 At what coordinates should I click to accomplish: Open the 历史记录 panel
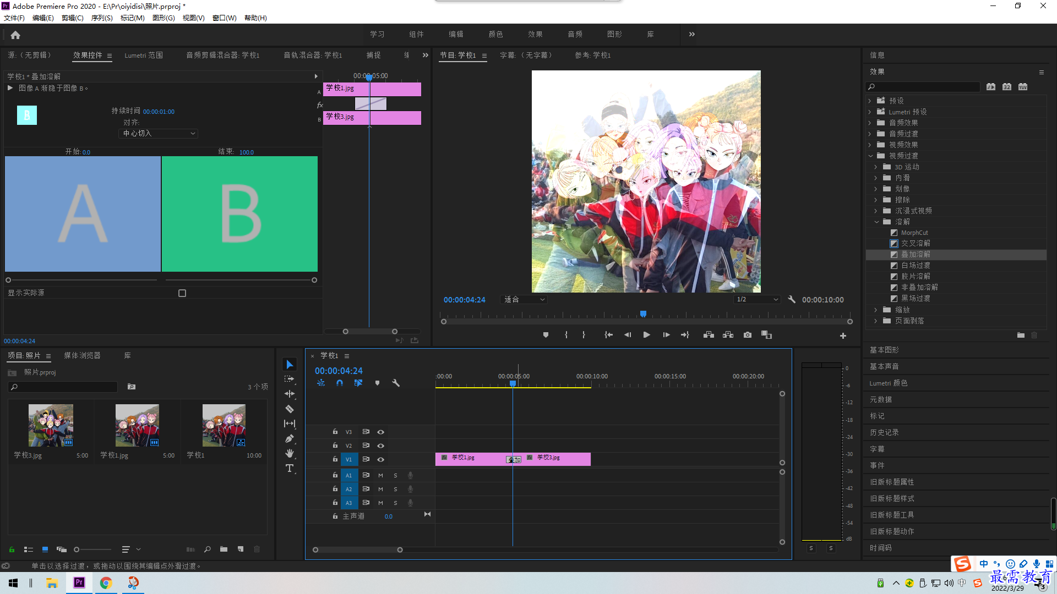point(884,432)
